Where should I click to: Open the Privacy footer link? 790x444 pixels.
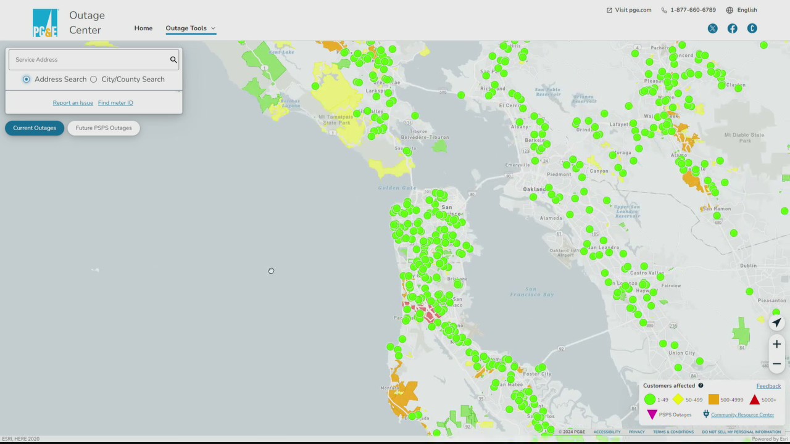pyautogui.click(x=637, y=432)
